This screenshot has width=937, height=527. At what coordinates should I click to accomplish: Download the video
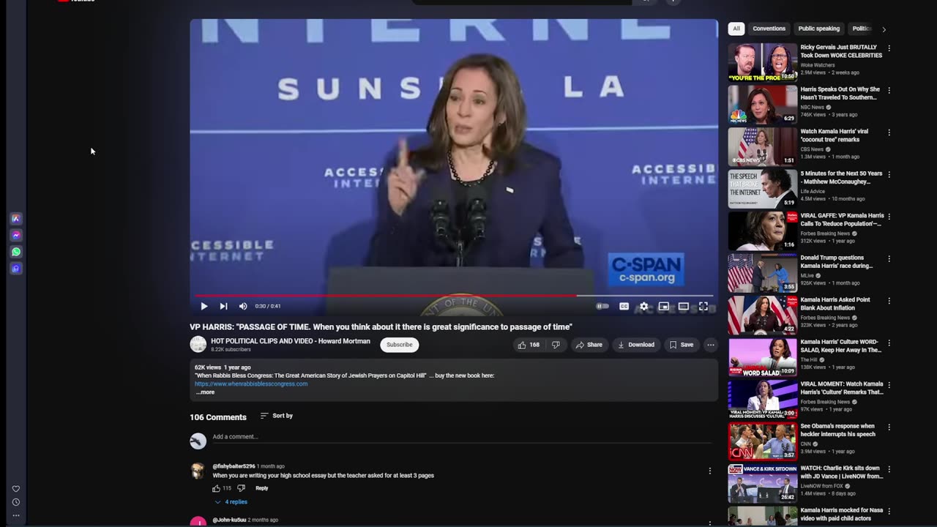pyautogui.click(x=635, y=345)
